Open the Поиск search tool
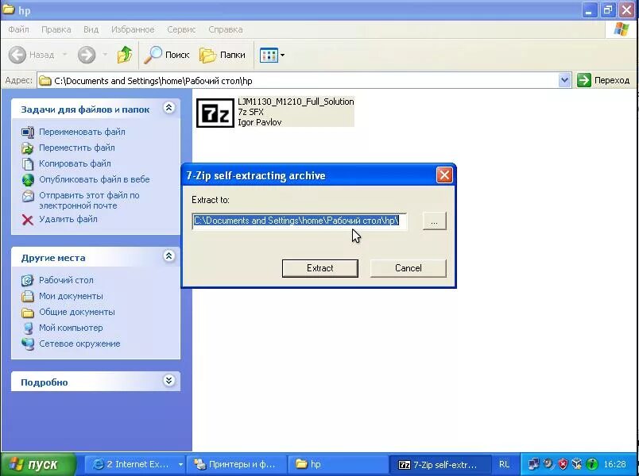639x476 pixels. click(167, 55)
